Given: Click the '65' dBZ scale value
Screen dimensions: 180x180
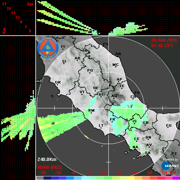Looking at the screenshot, I should [x=172, y=173].
